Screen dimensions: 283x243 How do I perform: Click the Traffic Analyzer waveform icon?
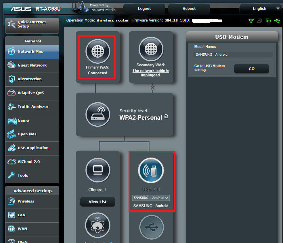click(12, 106)
